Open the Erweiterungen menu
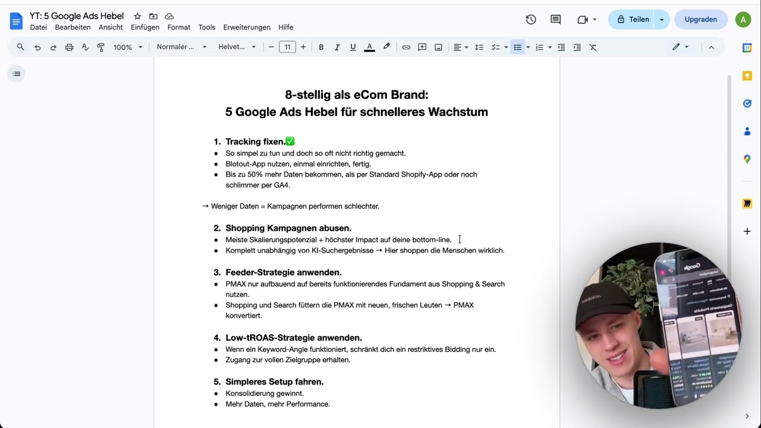The image size is (761, 428). tap(247, 27)
